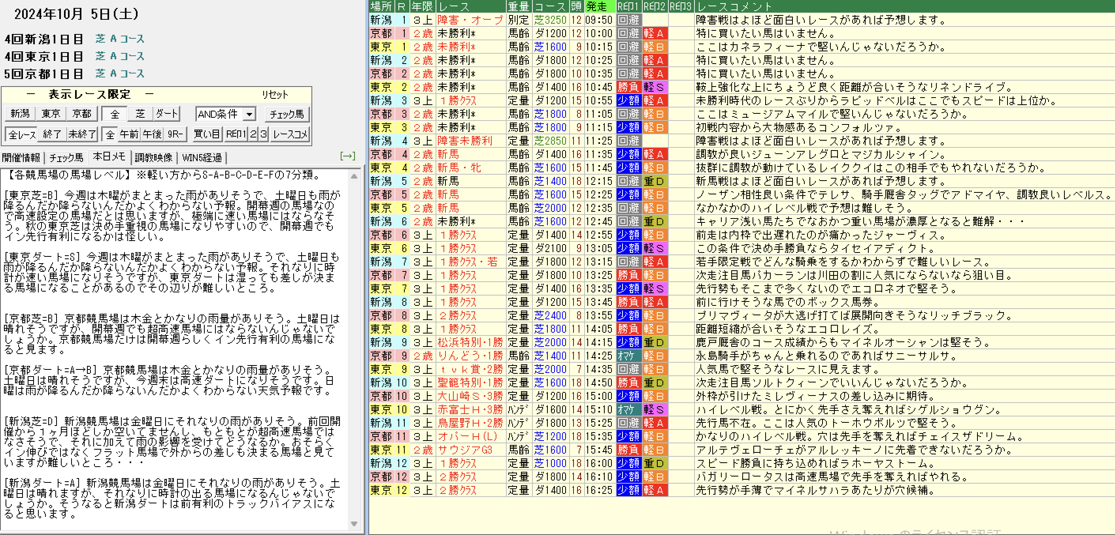Click the チェック馬 filter button
The width and height of the screenshot is (1115, 535).
(x=287, y=114)
